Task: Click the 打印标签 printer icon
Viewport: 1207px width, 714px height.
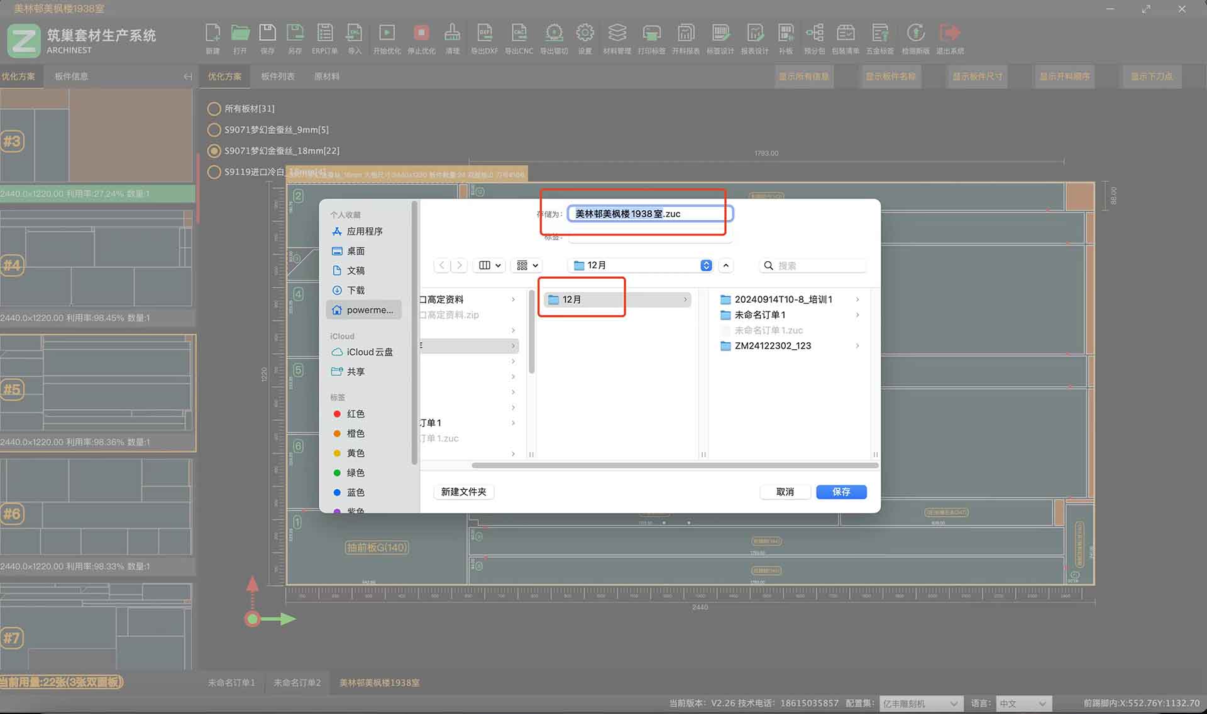Action: (x=651, y=33)
